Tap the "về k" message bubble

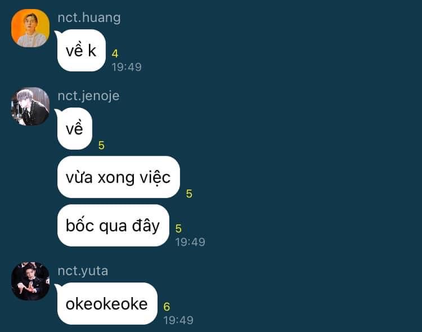(x=80, y=50)
